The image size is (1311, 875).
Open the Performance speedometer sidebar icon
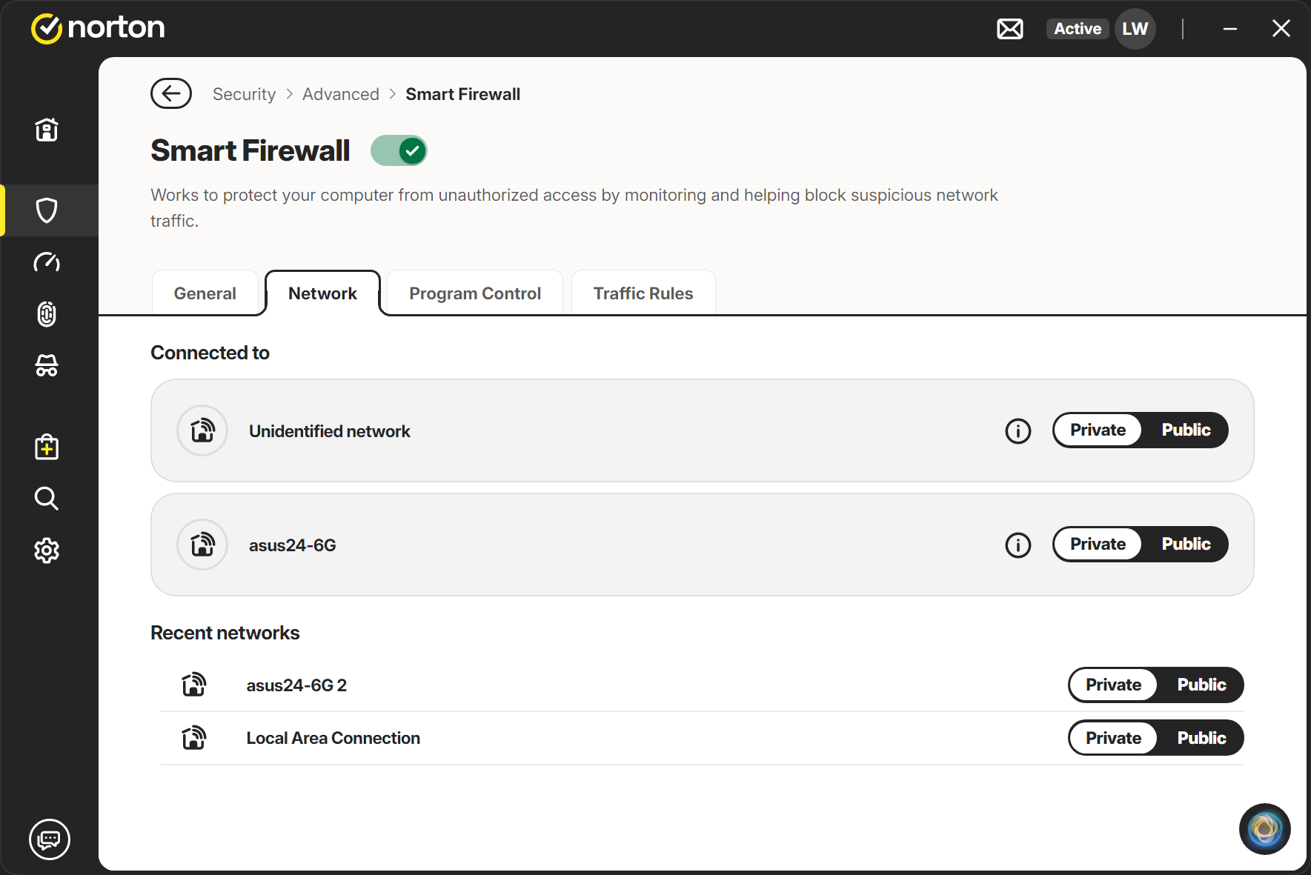click(x=47, y=262)
